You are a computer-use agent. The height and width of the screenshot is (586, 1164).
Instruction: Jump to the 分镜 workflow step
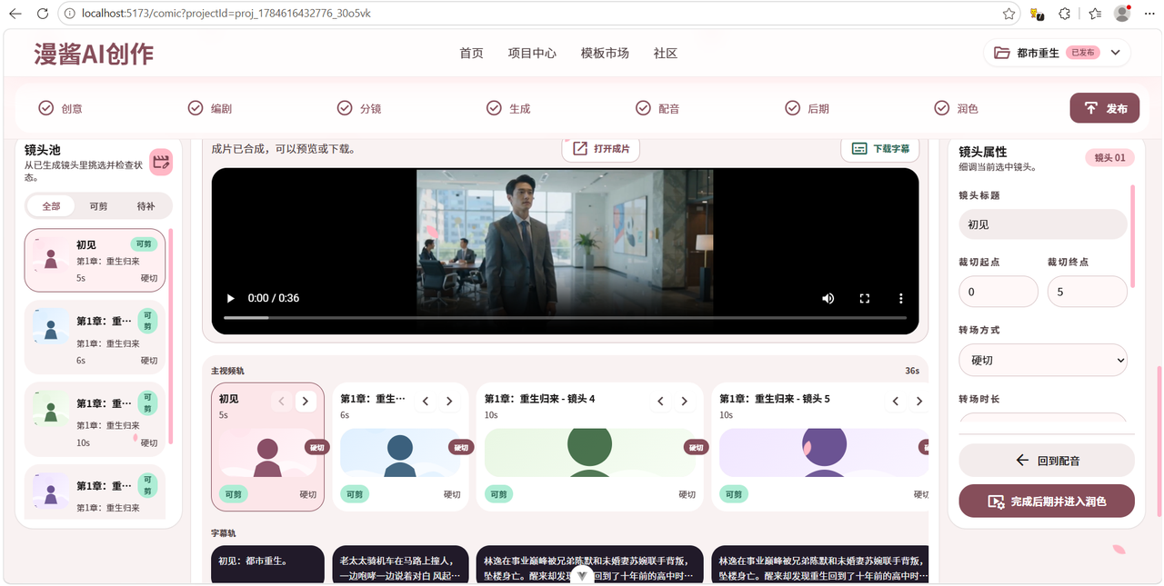coord(359,108)
